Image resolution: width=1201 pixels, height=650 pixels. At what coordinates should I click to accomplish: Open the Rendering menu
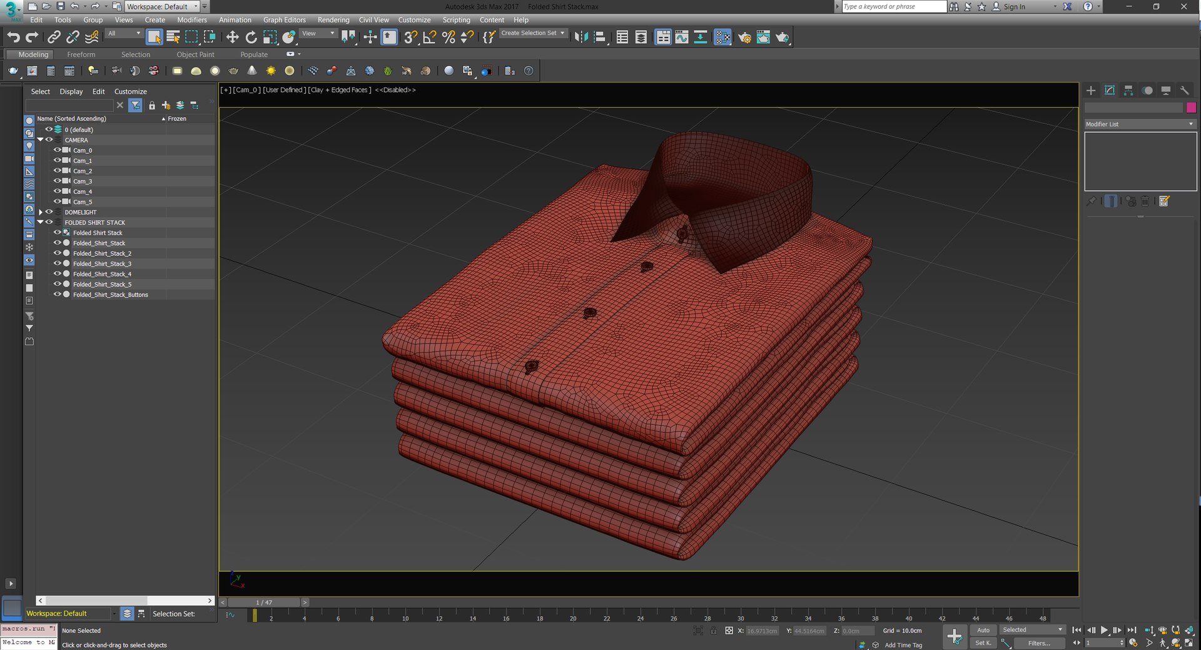pos(333,20)
